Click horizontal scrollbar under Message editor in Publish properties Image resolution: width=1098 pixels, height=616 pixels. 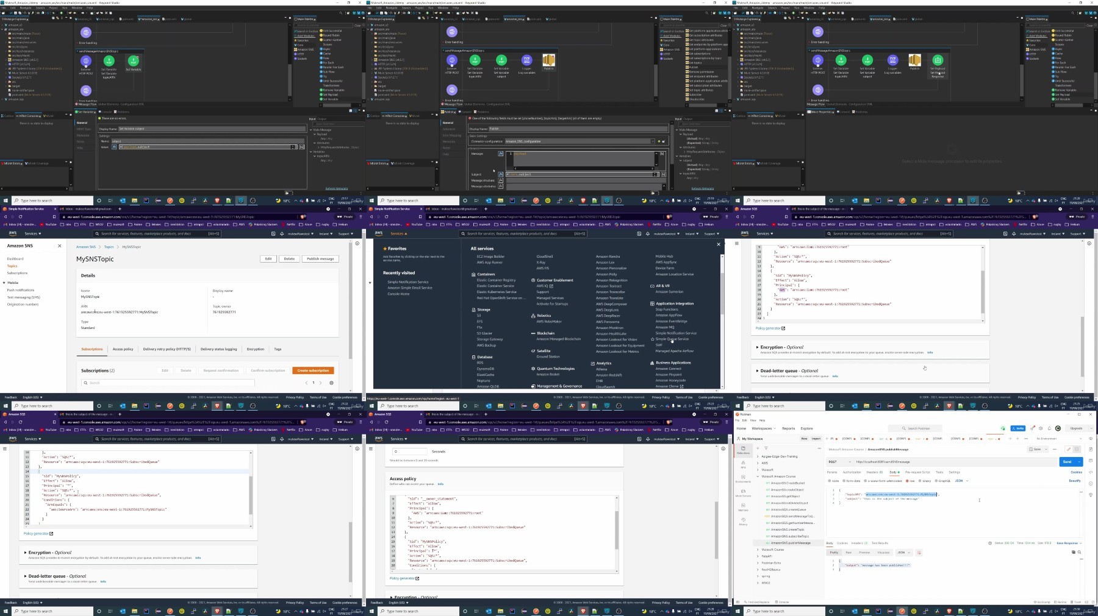[x=583, y=168]
